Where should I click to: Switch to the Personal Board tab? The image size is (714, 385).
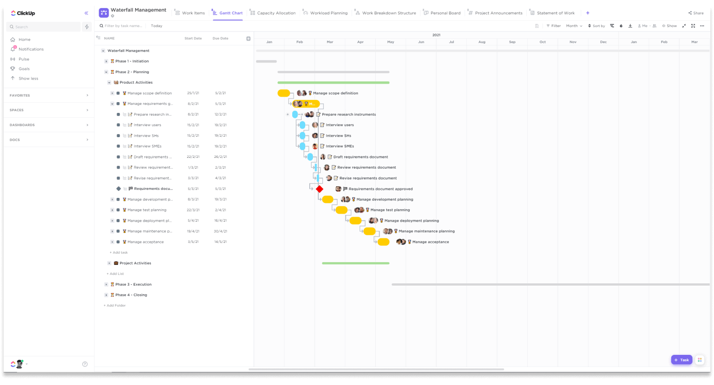click(442, 13)
